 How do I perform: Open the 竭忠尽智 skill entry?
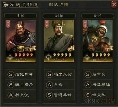(x=59, y=74)
